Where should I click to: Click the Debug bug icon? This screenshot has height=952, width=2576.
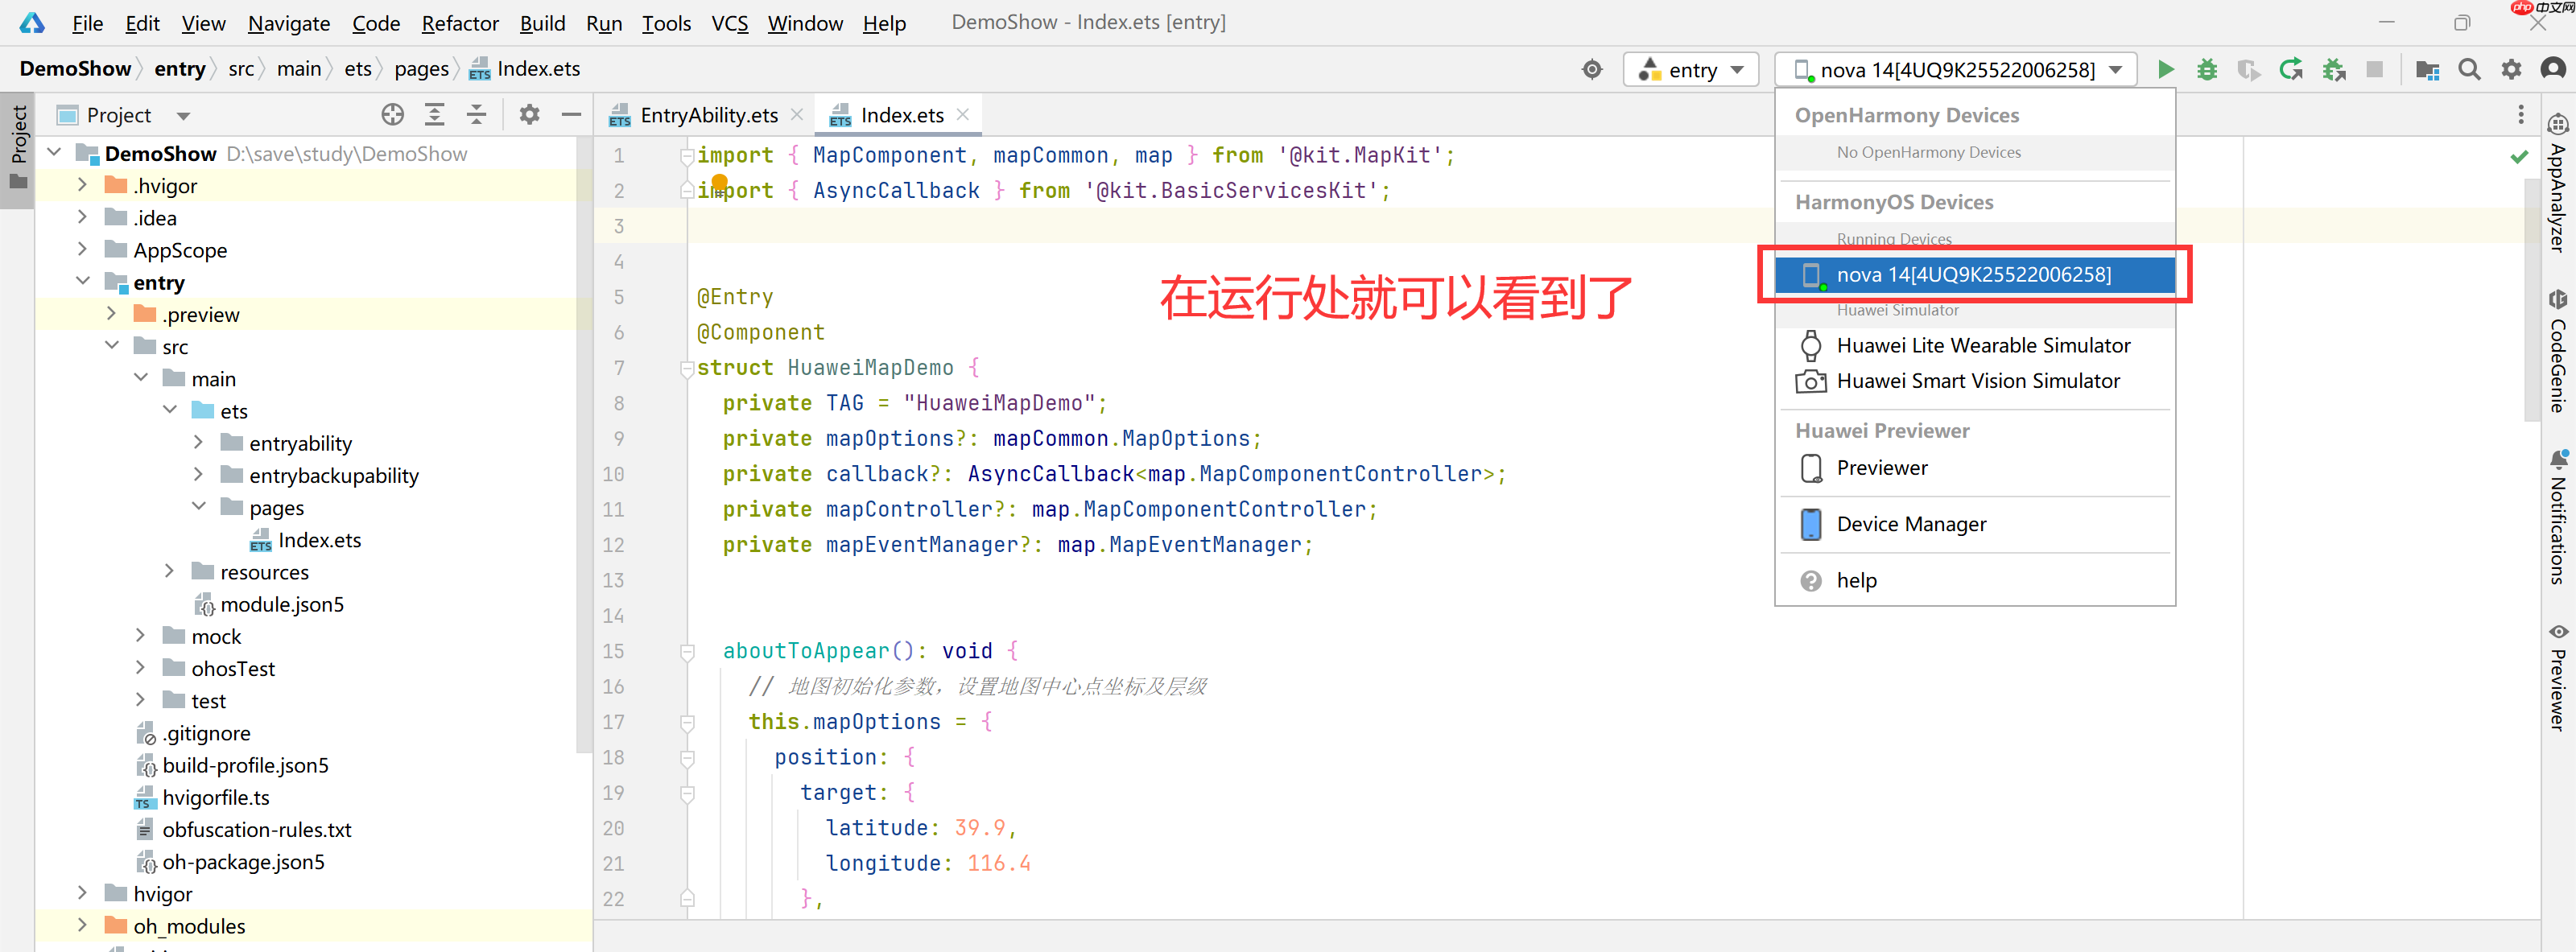click(2206, 69)
